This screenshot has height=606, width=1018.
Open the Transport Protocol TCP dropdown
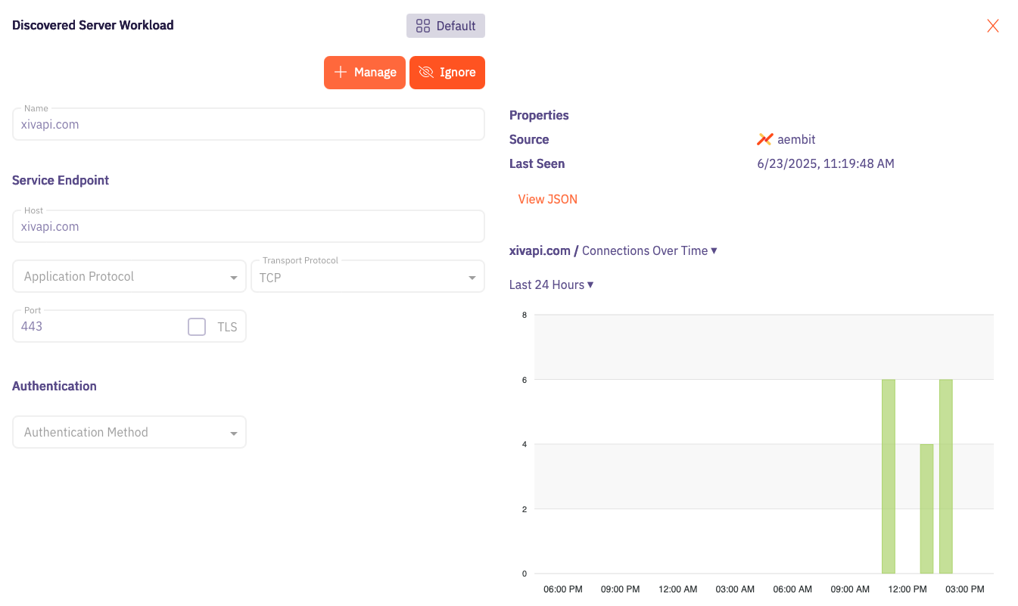pyautogui.click(x=368, y=277)
